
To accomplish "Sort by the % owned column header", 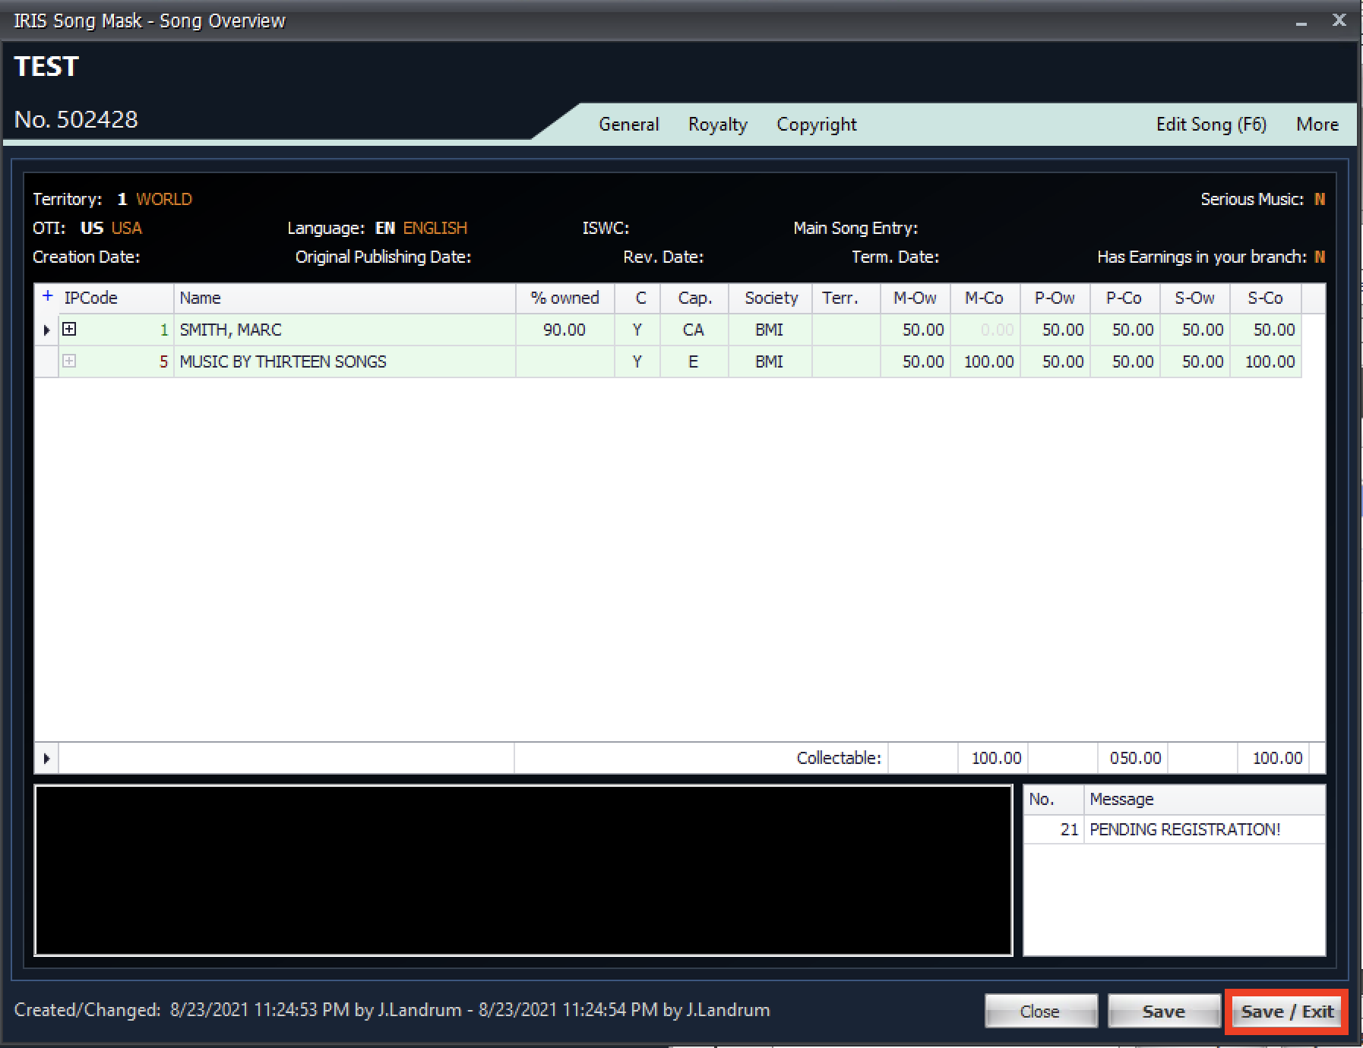I will tap(564, 298).
